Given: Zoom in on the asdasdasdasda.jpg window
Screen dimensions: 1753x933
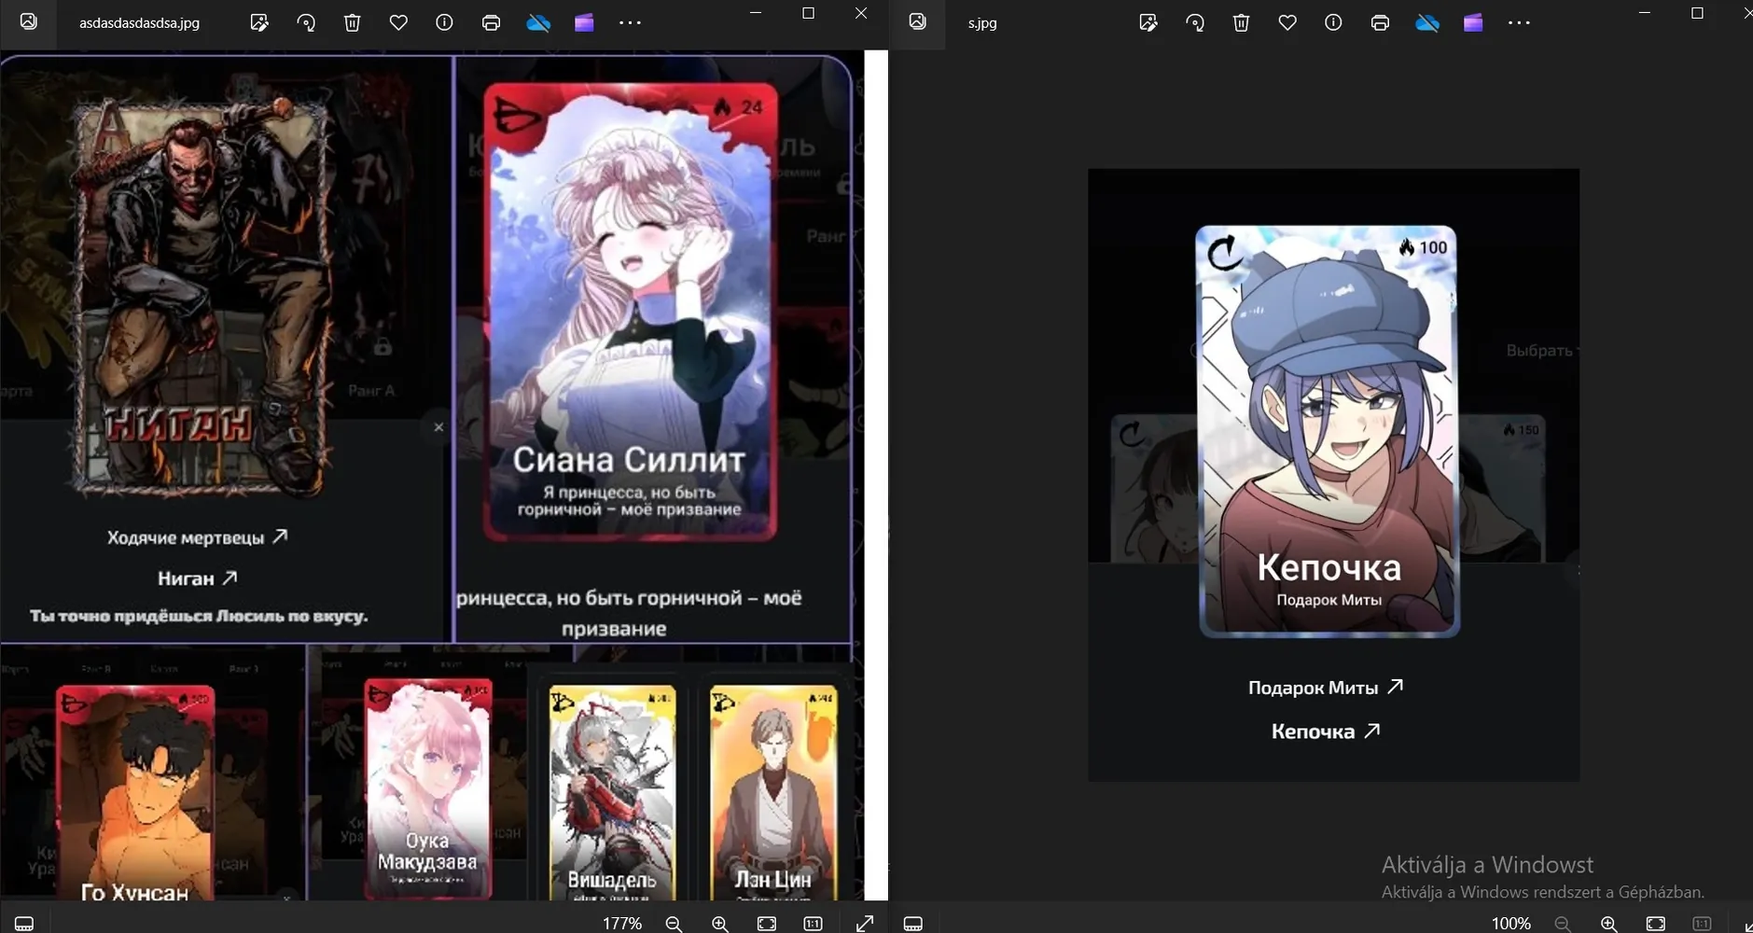Looking at the screenshot, I should 720,923.
